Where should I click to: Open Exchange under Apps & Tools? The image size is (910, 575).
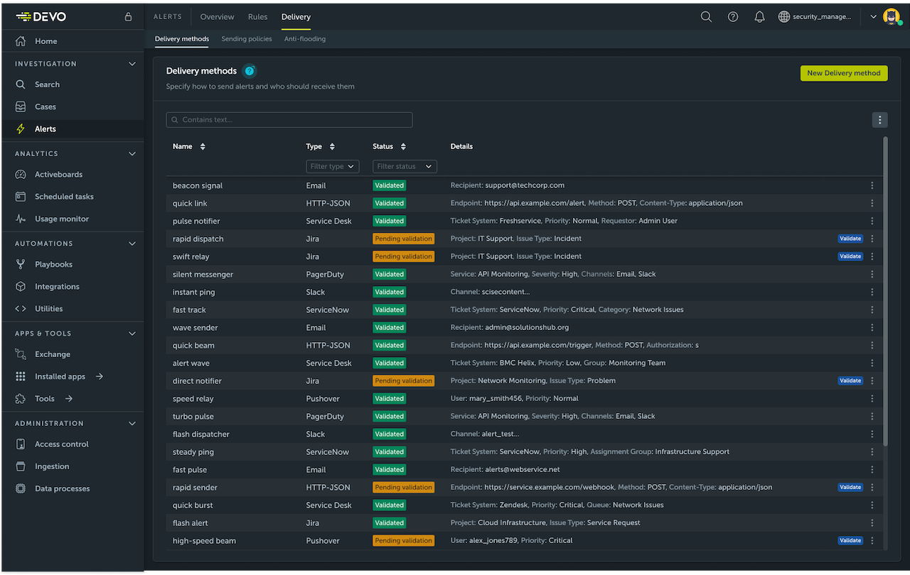coord(53,354)
